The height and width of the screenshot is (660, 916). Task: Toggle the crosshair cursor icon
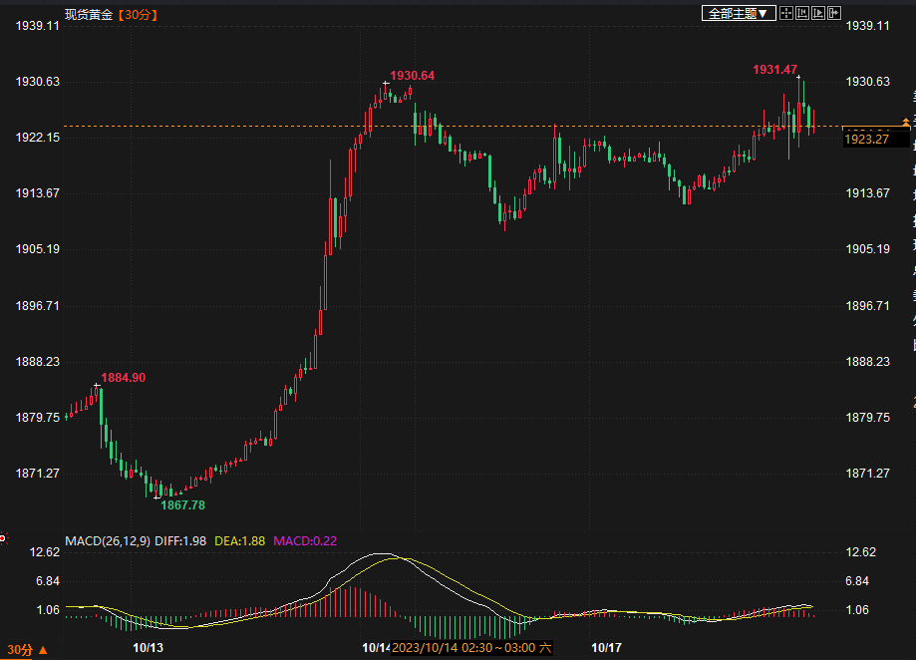786,13
